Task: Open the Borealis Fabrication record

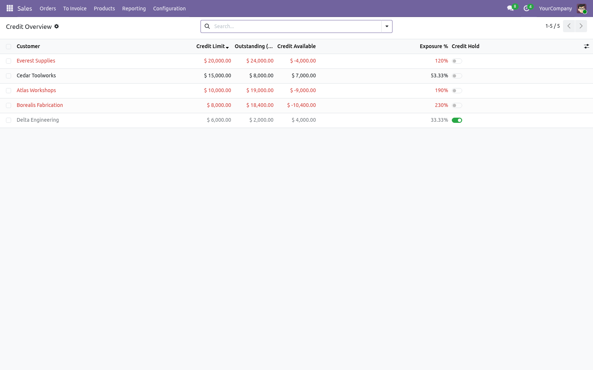Action: [x=40, y=105]
